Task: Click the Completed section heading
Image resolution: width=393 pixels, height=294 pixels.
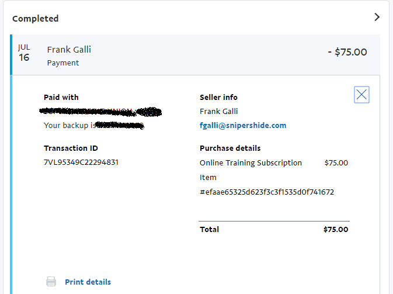Action: [x=36, y=19]
